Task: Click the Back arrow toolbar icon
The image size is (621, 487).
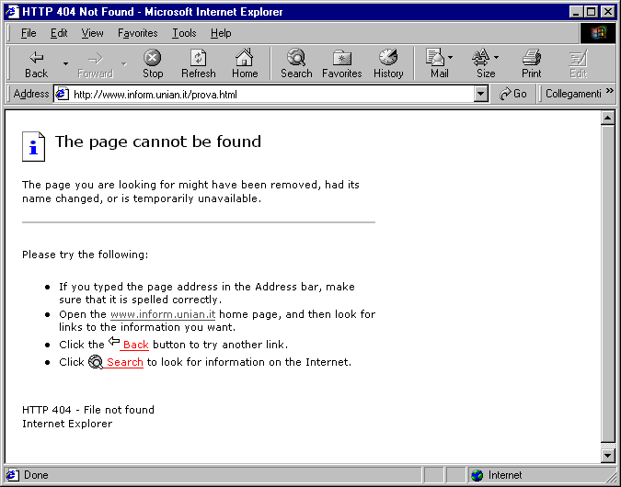Action: [37, 58]
